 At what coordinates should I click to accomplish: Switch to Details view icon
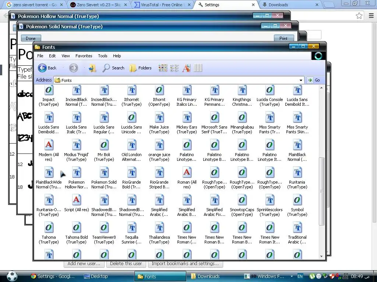coord(198,68)
